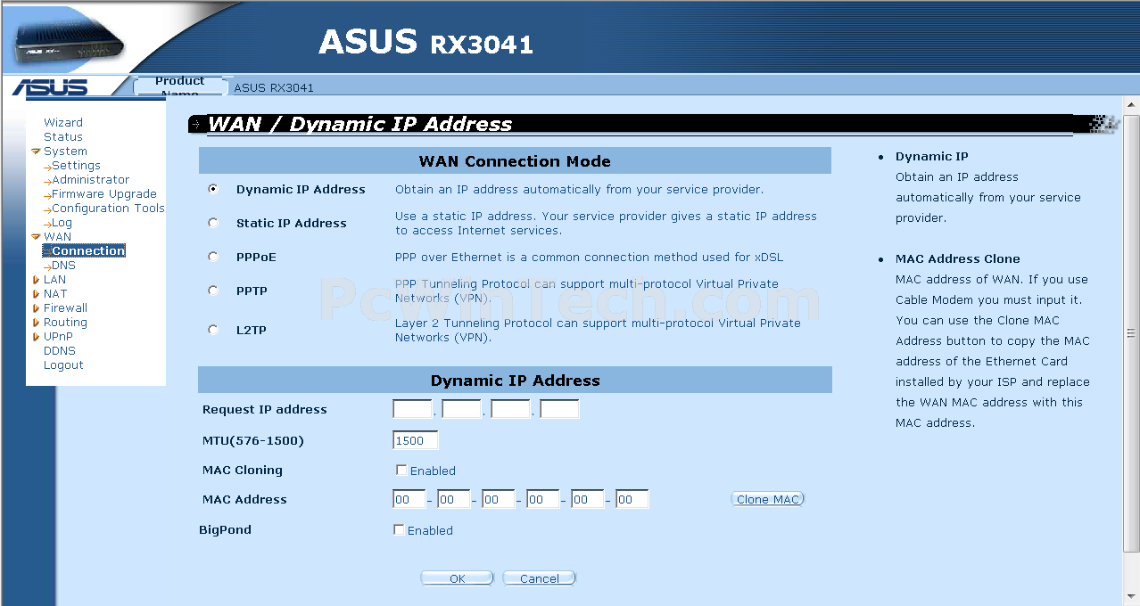Open the DNS page under WAN

pos(63,266)
